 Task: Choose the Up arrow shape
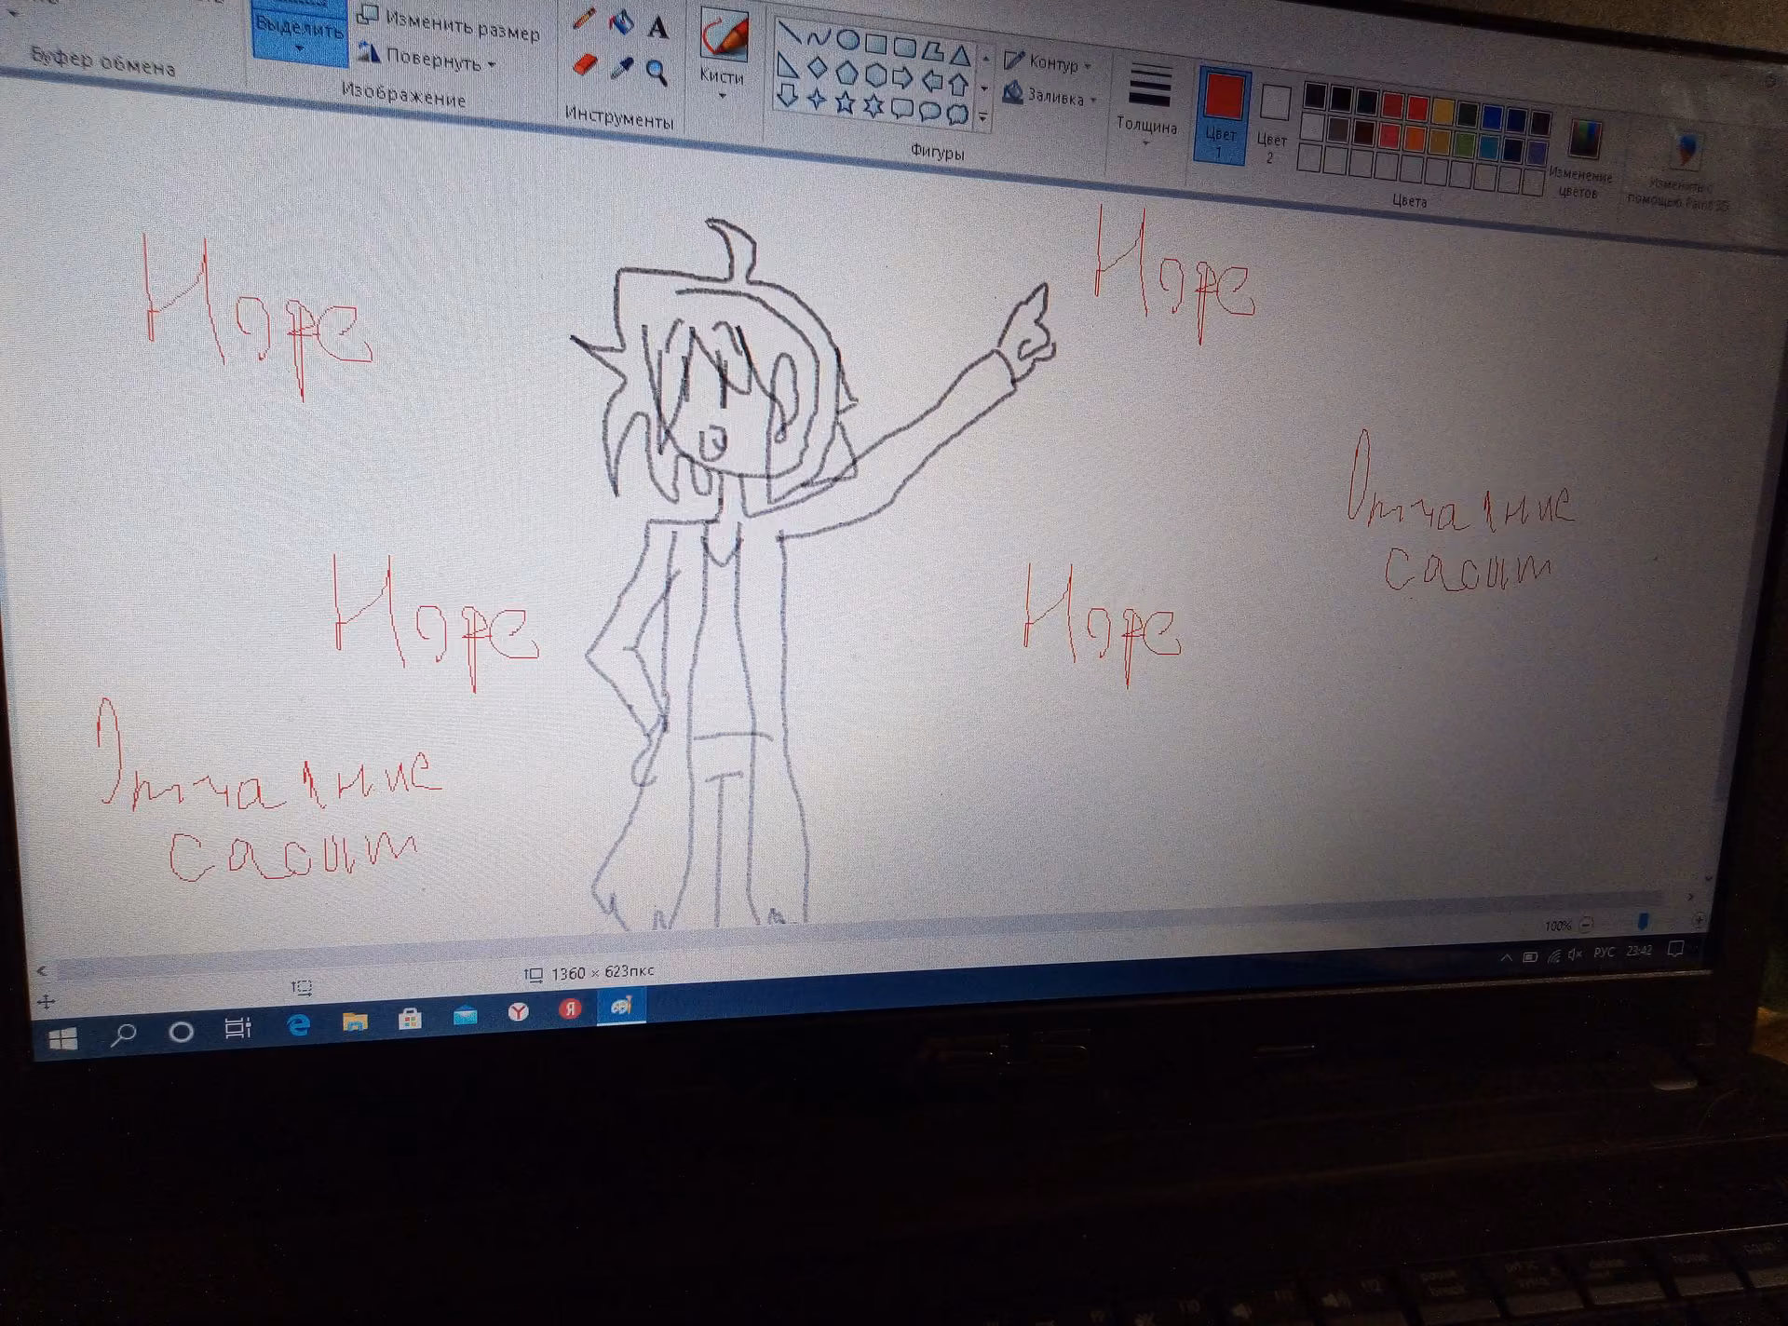pyautogui.click(x=958, y=85)
